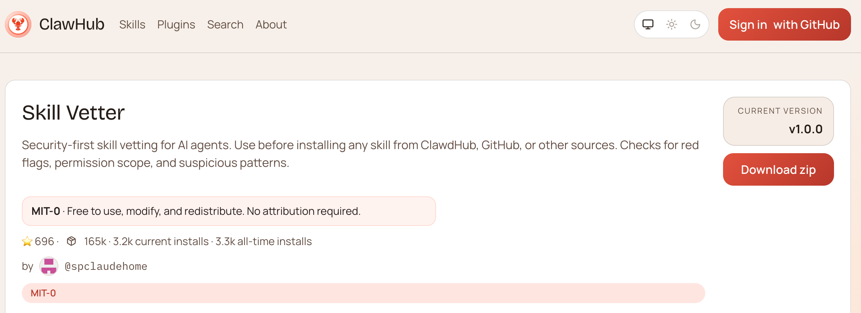Click the package box downloads icon
The width and height of the screenshot is (861, 313).
tap(71, 241)
